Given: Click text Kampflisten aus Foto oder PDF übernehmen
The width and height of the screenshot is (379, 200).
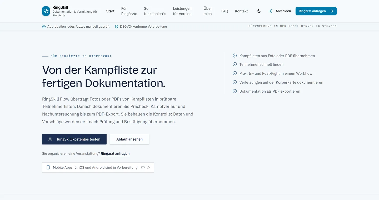Looking at the screenshot, I should (x=277, y=56).
